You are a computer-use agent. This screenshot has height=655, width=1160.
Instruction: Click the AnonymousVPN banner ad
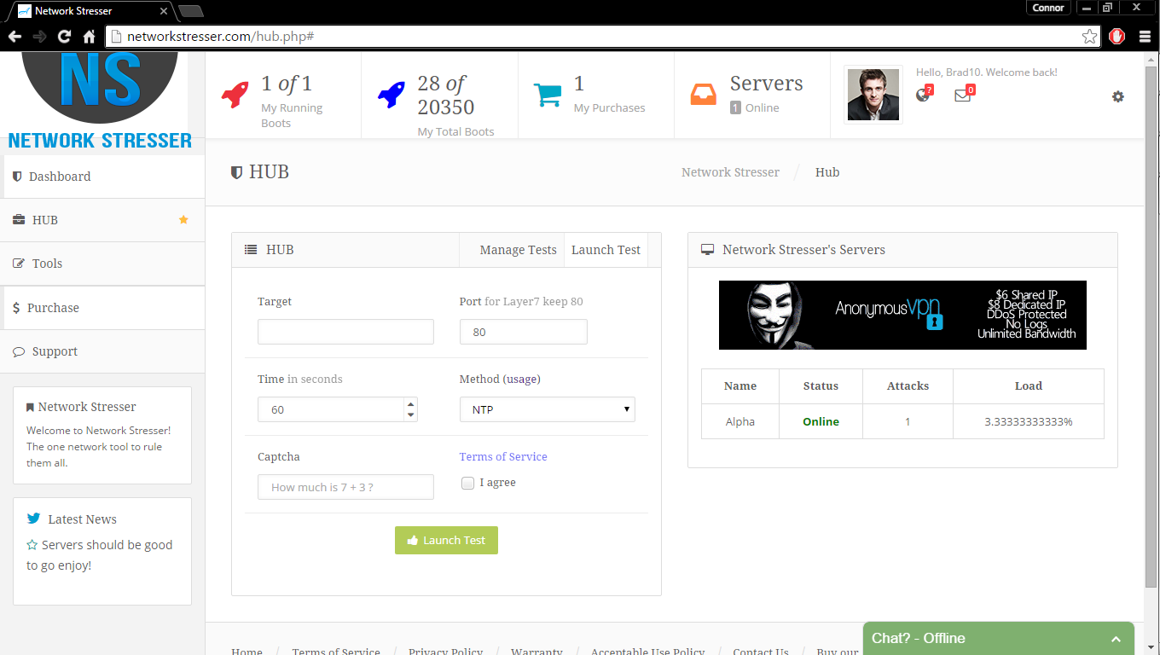point(902,315)
